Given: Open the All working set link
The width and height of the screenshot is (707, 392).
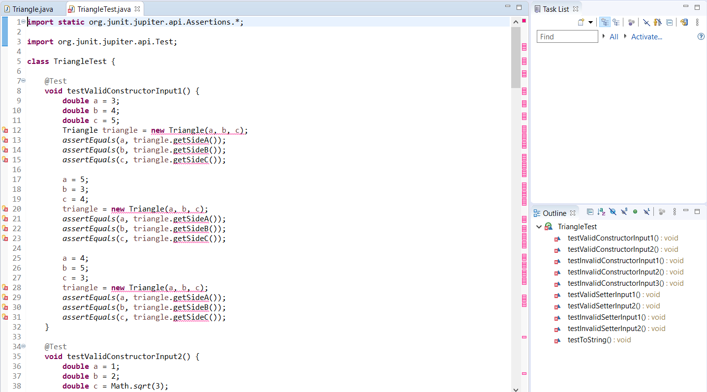Looking at the screenshot, I should (x=614, y=36).
